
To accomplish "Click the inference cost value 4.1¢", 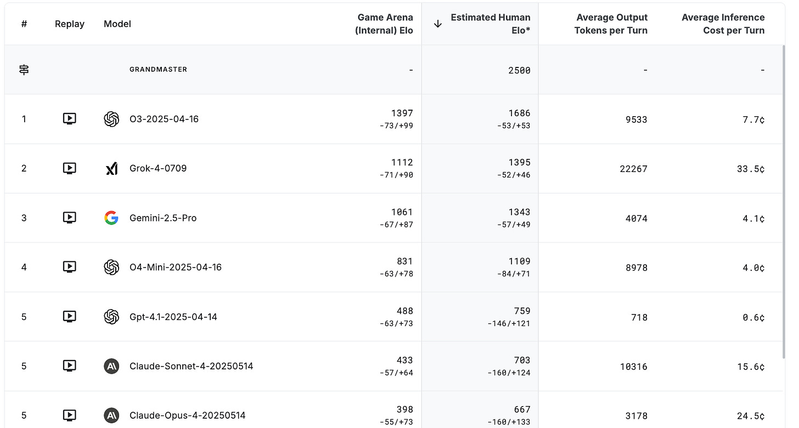I will [x=753, y=218].
